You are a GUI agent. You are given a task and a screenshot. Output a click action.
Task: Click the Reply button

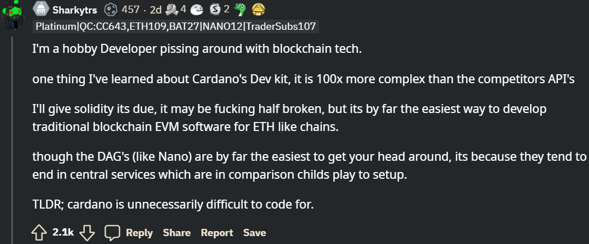click(x=139, y=233)
